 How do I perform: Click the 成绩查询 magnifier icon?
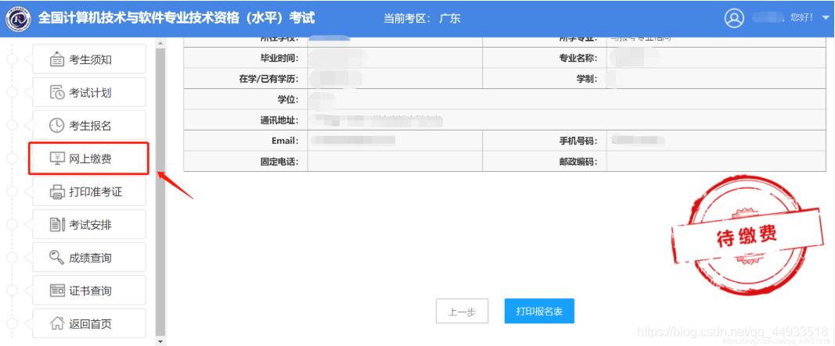tap(57, 257)
